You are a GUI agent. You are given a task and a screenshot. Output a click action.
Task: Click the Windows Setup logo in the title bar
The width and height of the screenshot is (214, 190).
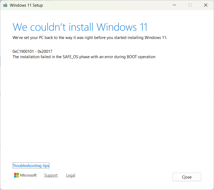point(5,5)
